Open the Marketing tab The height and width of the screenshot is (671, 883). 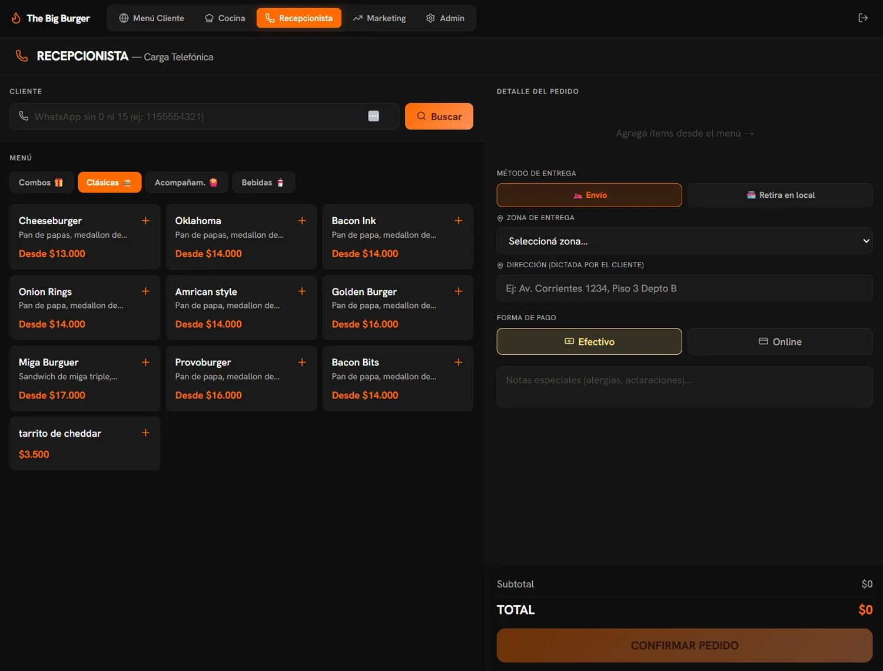(379, 18)
